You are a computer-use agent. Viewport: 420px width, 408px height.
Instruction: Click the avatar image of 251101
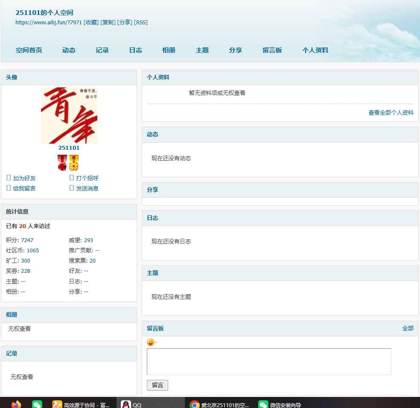(x=69, y=115)
